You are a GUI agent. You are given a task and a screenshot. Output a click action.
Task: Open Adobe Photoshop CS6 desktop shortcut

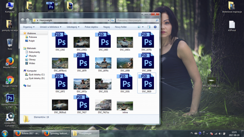point(10,99)
